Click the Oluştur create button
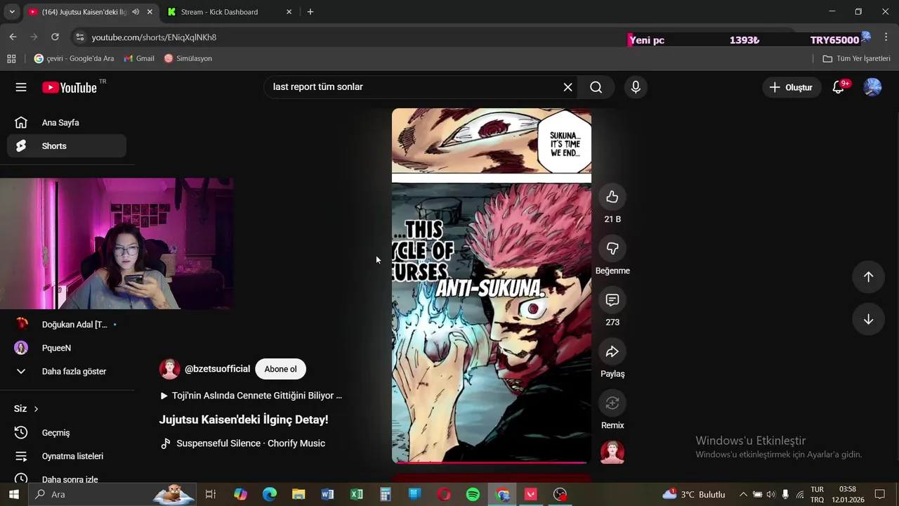 [x=791, y=87]
